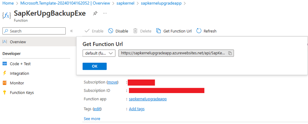
Task: Click the Developer section heading
Action: 12,54
